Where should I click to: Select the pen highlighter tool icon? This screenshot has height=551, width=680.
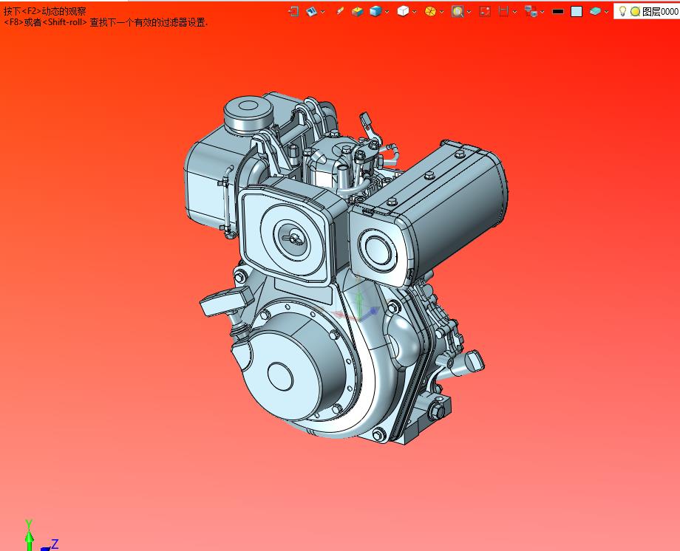point(339,11)
